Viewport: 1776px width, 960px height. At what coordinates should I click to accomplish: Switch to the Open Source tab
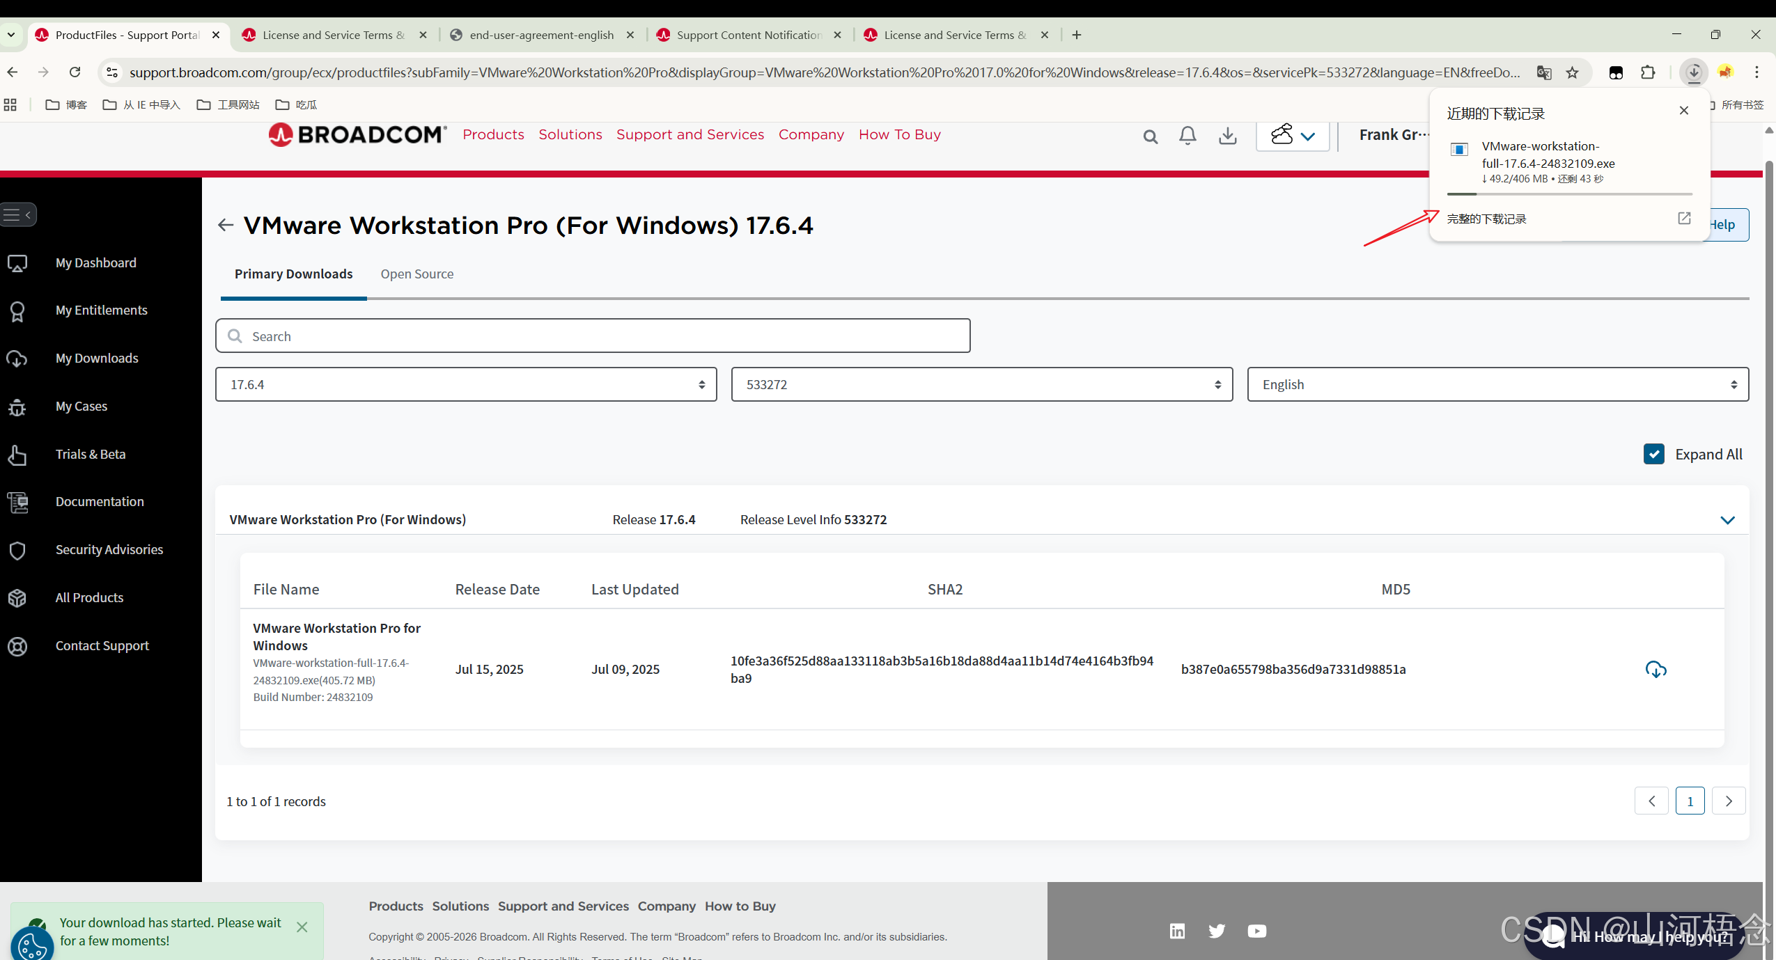416,274
